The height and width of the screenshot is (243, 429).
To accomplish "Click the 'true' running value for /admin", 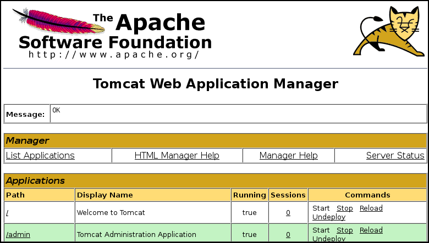I will coord(250,235).
